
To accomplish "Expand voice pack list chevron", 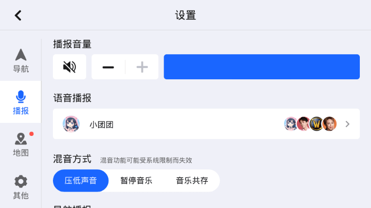I will (347, 124).
